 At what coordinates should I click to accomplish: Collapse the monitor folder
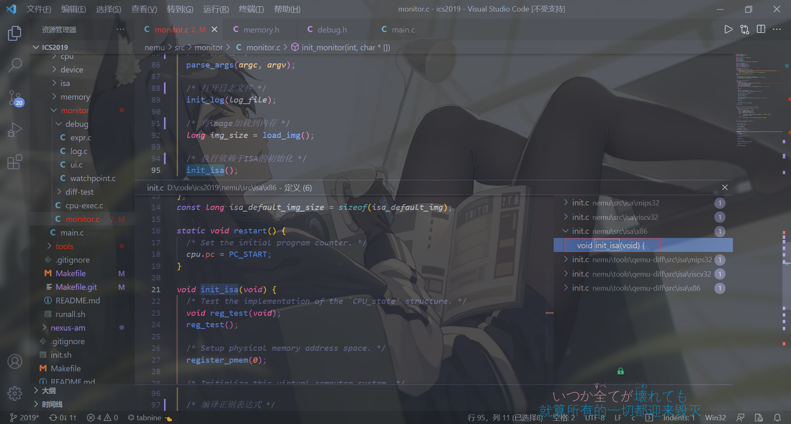[x=82, y=110]
